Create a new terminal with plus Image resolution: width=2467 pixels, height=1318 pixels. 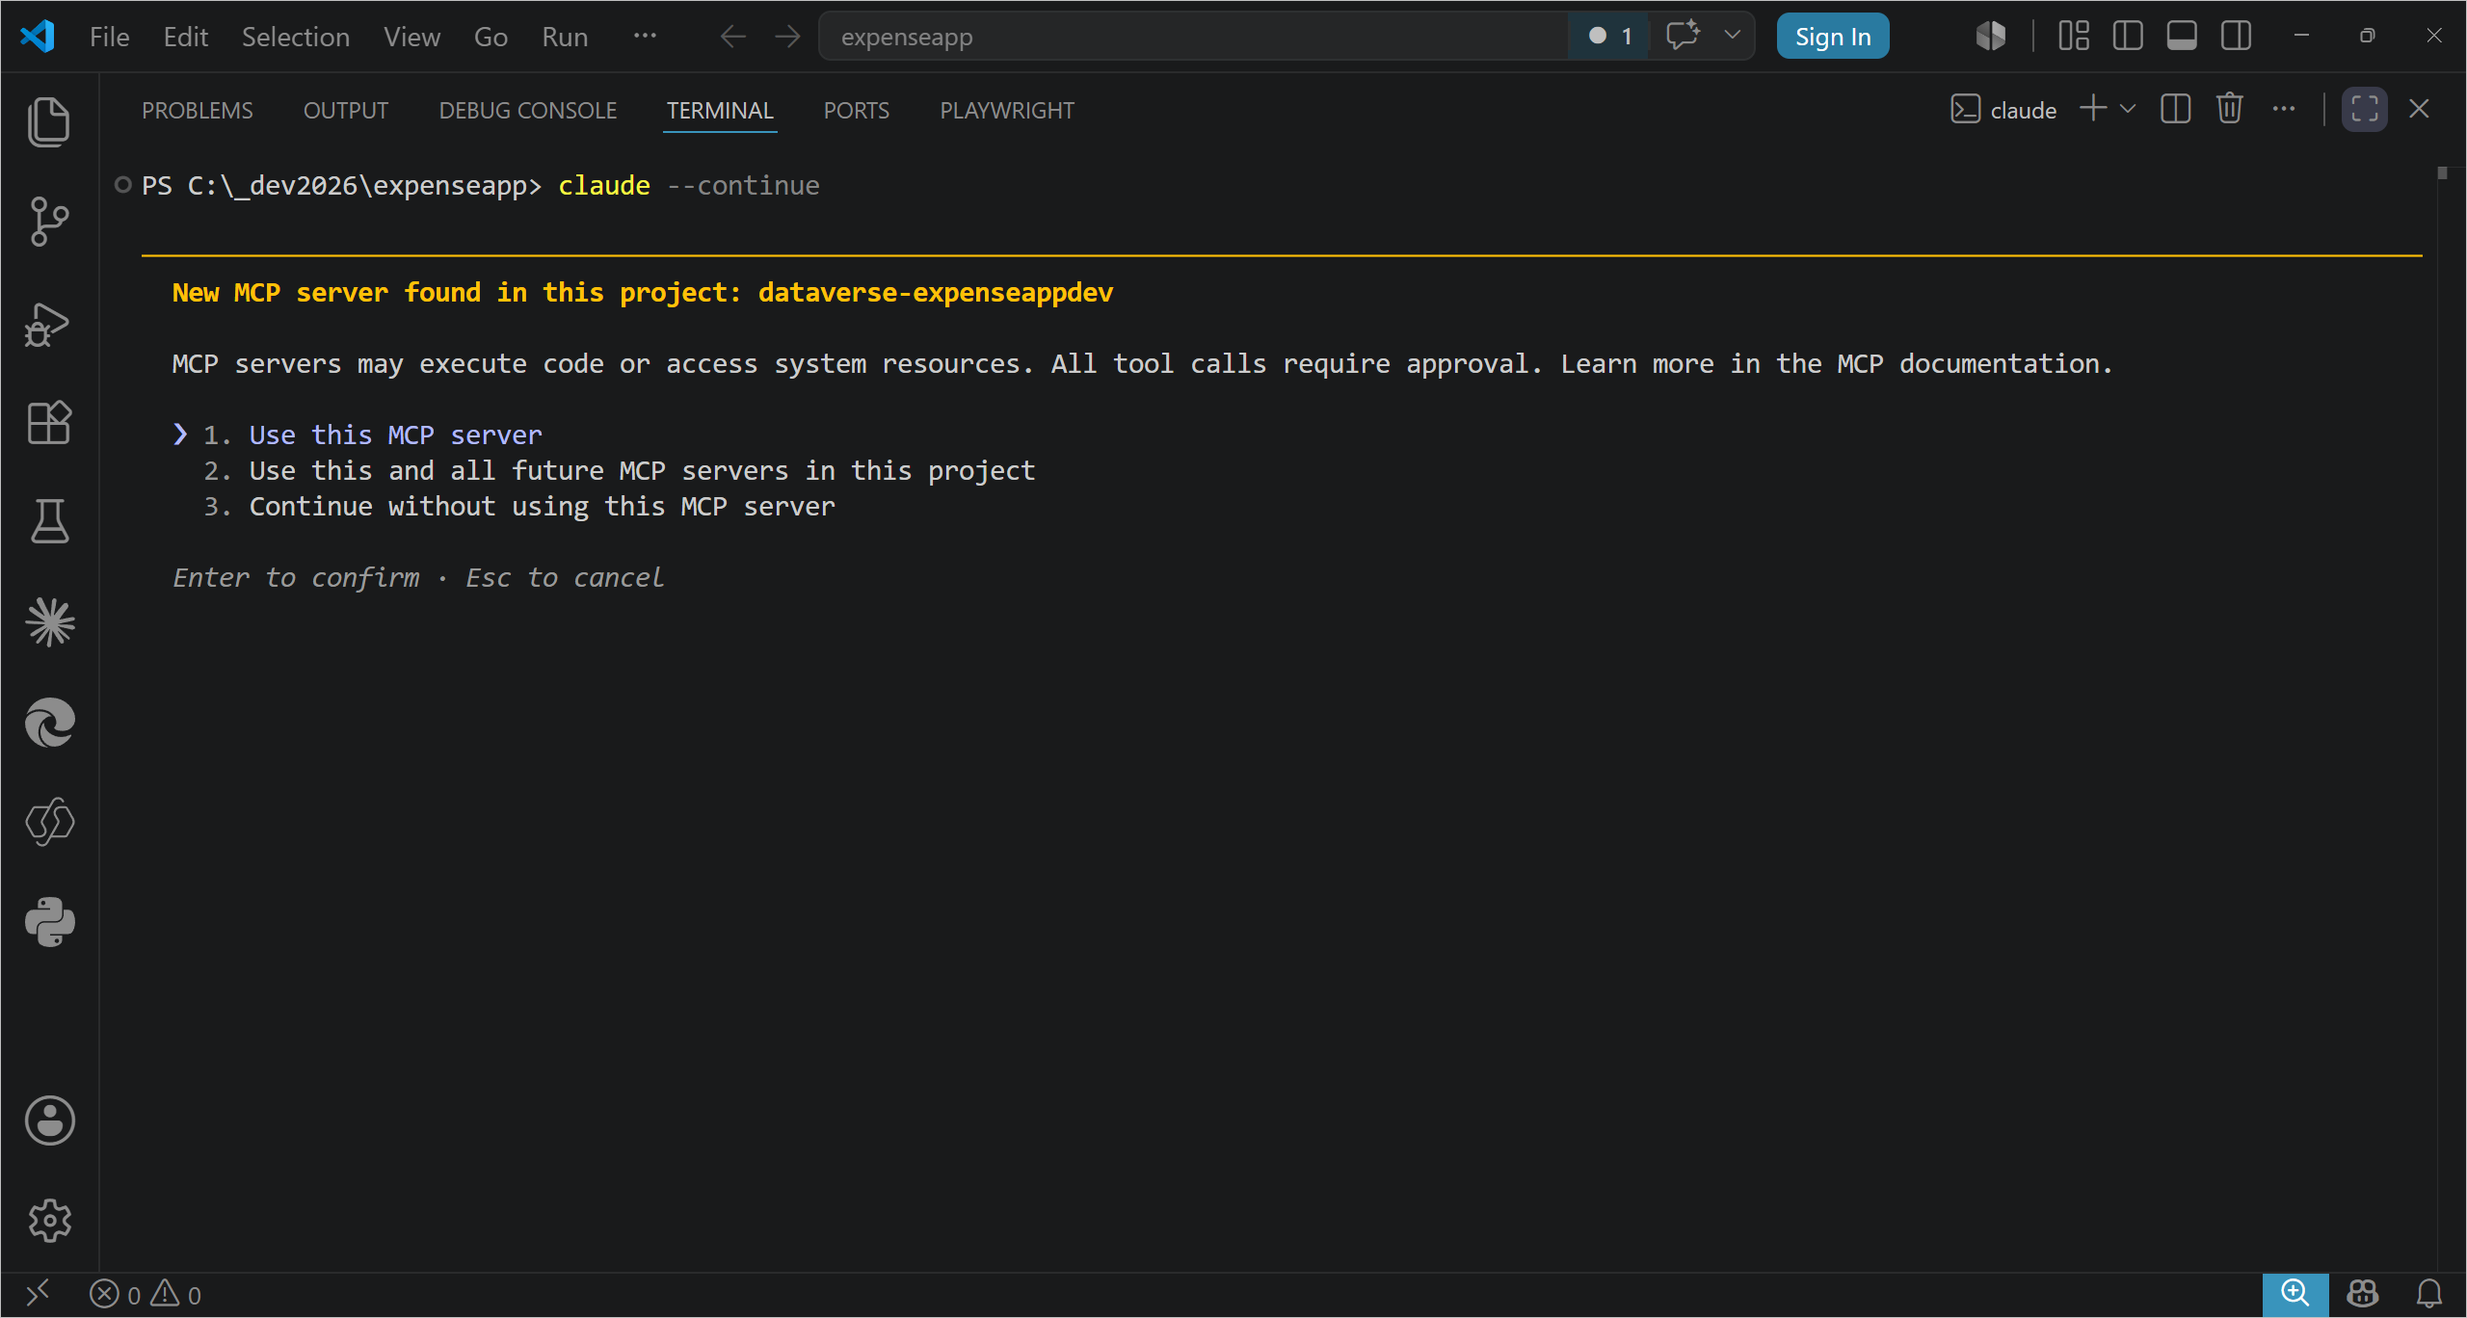(2093, 109)
